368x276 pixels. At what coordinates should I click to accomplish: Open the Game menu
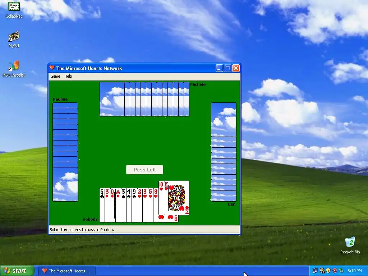click(x=55, y=76)
